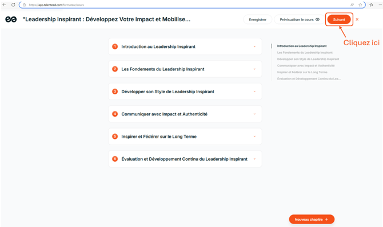Click the Talenteed infinity logo
383x227 pixels.
[x=11, y=19]
